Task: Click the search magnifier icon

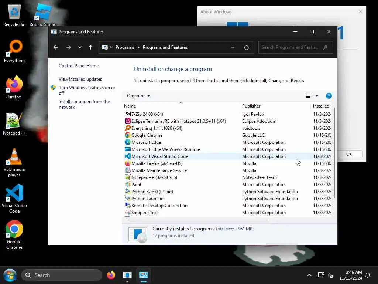Action: point(326,47)
